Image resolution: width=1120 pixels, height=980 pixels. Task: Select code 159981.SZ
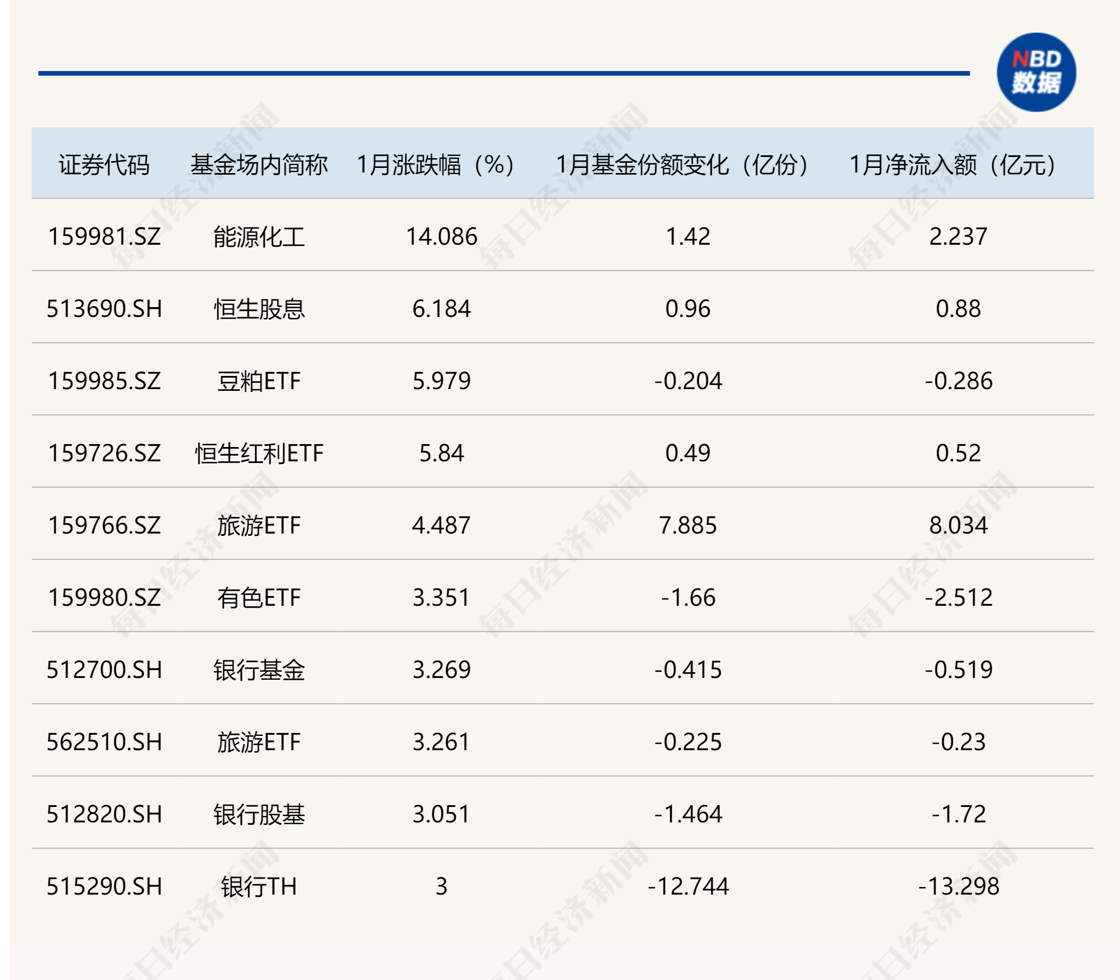click(x=104, y=237)
